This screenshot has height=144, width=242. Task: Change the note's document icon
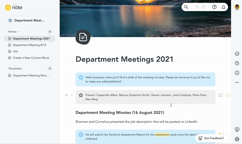83,37
